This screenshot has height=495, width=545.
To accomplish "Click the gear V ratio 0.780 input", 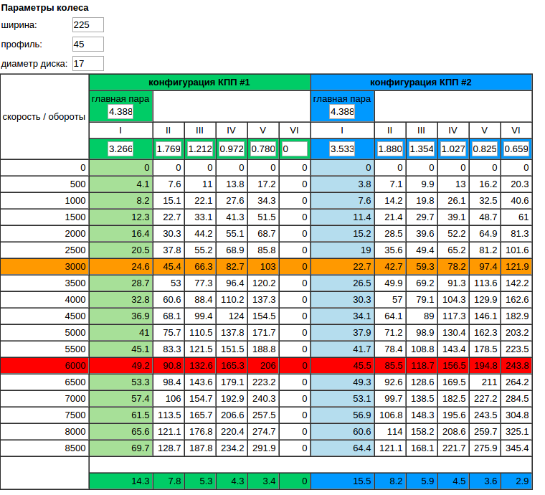I will 263,149.
